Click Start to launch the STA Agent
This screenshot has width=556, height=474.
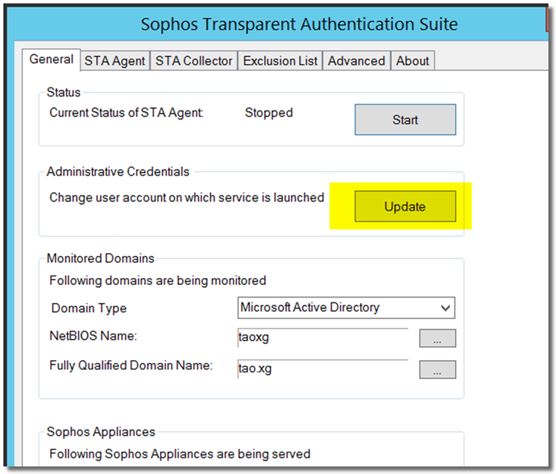click(405, 120)
